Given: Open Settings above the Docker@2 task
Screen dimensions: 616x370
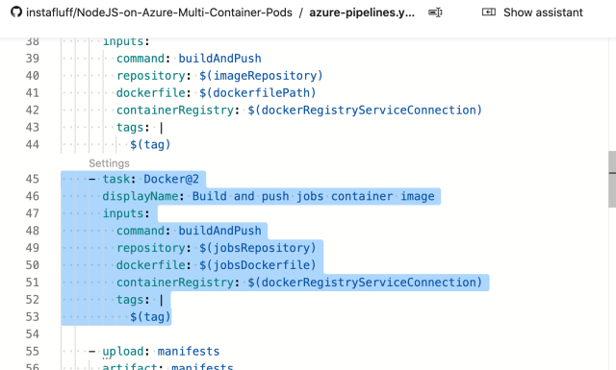Looking at the screenshot, I should [109, 163].
